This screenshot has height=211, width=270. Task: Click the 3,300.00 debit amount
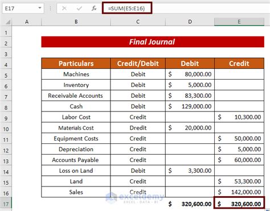tap(190, 171)
